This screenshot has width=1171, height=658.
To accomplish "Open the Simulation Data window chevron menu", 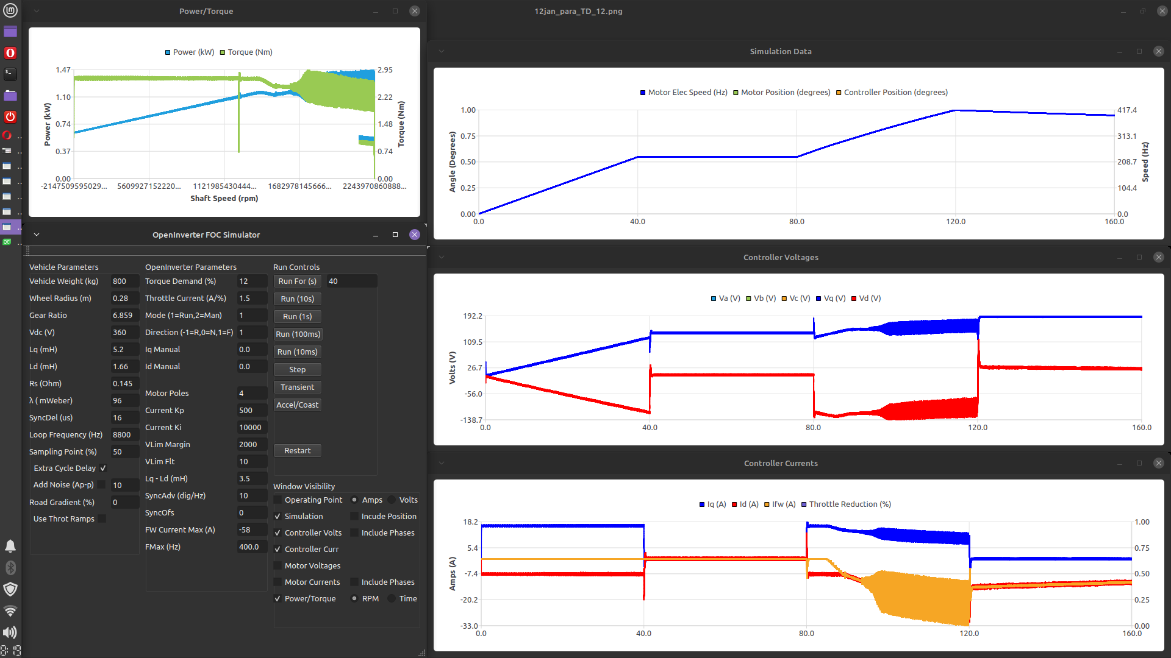I will tap(442, 51).
